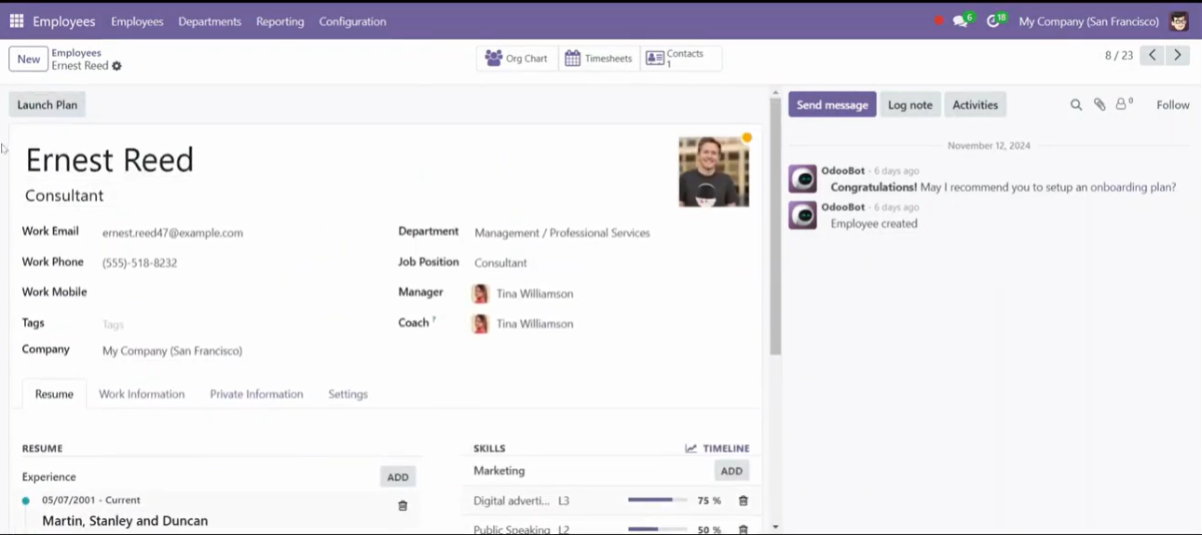Click the Coach help question mark

433,319
